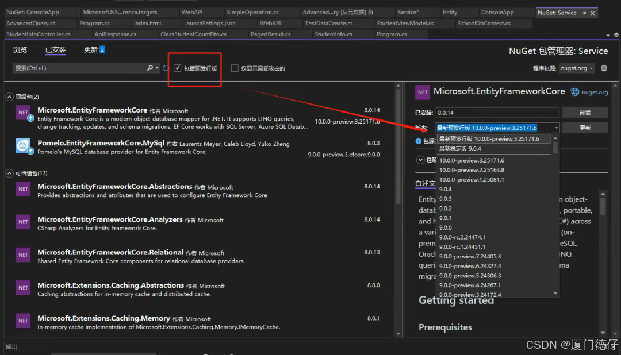Open the package source nuget.org dropdown
The width and height of the screenshot is (621, 355).
click(x=576, y=68)
